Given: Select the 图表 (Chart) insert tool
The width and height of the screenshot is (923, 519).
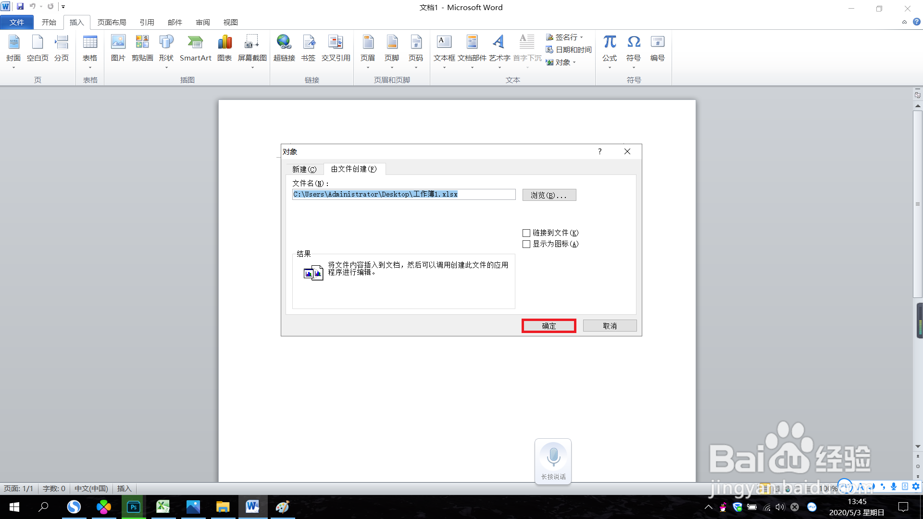Looking at the screenshot, I should [225, 48].
